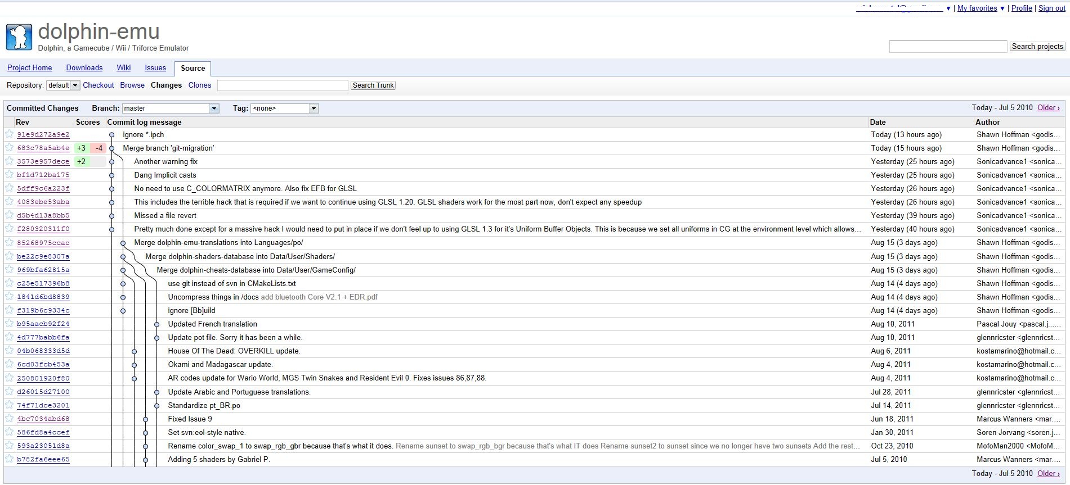Go to Older commits link at top
1070x485 pixels.
pos(1049,108)
